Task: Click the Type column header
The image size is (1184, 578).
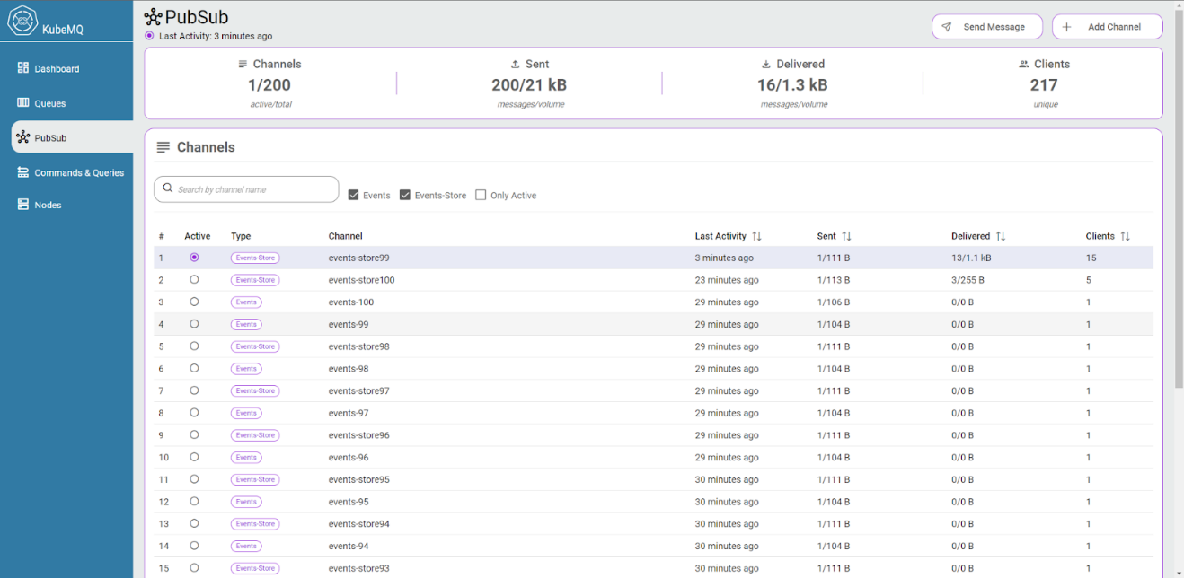Action: tap(241, 236)
